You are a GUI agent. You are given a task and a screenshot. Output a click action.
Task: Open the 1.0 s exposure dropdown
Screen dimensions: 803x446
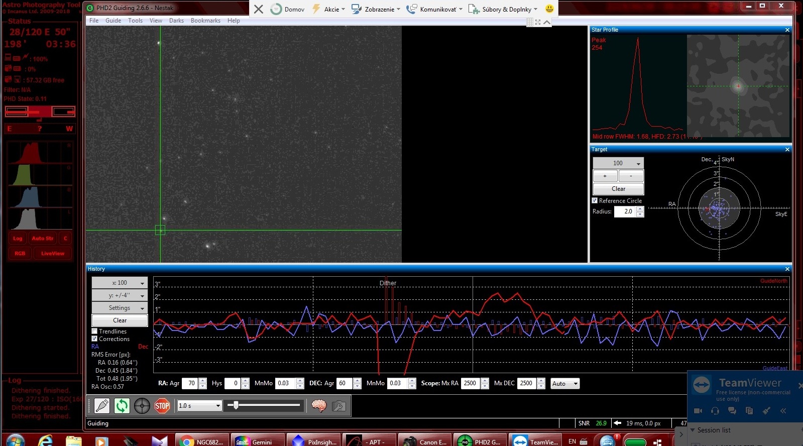click(200, 406)
